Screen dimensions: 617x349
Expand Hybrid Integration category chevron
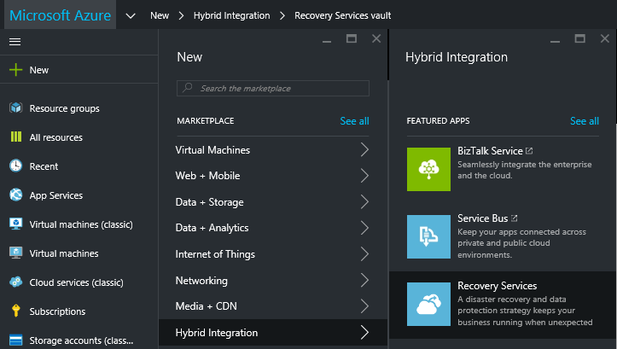click(364, 333)
